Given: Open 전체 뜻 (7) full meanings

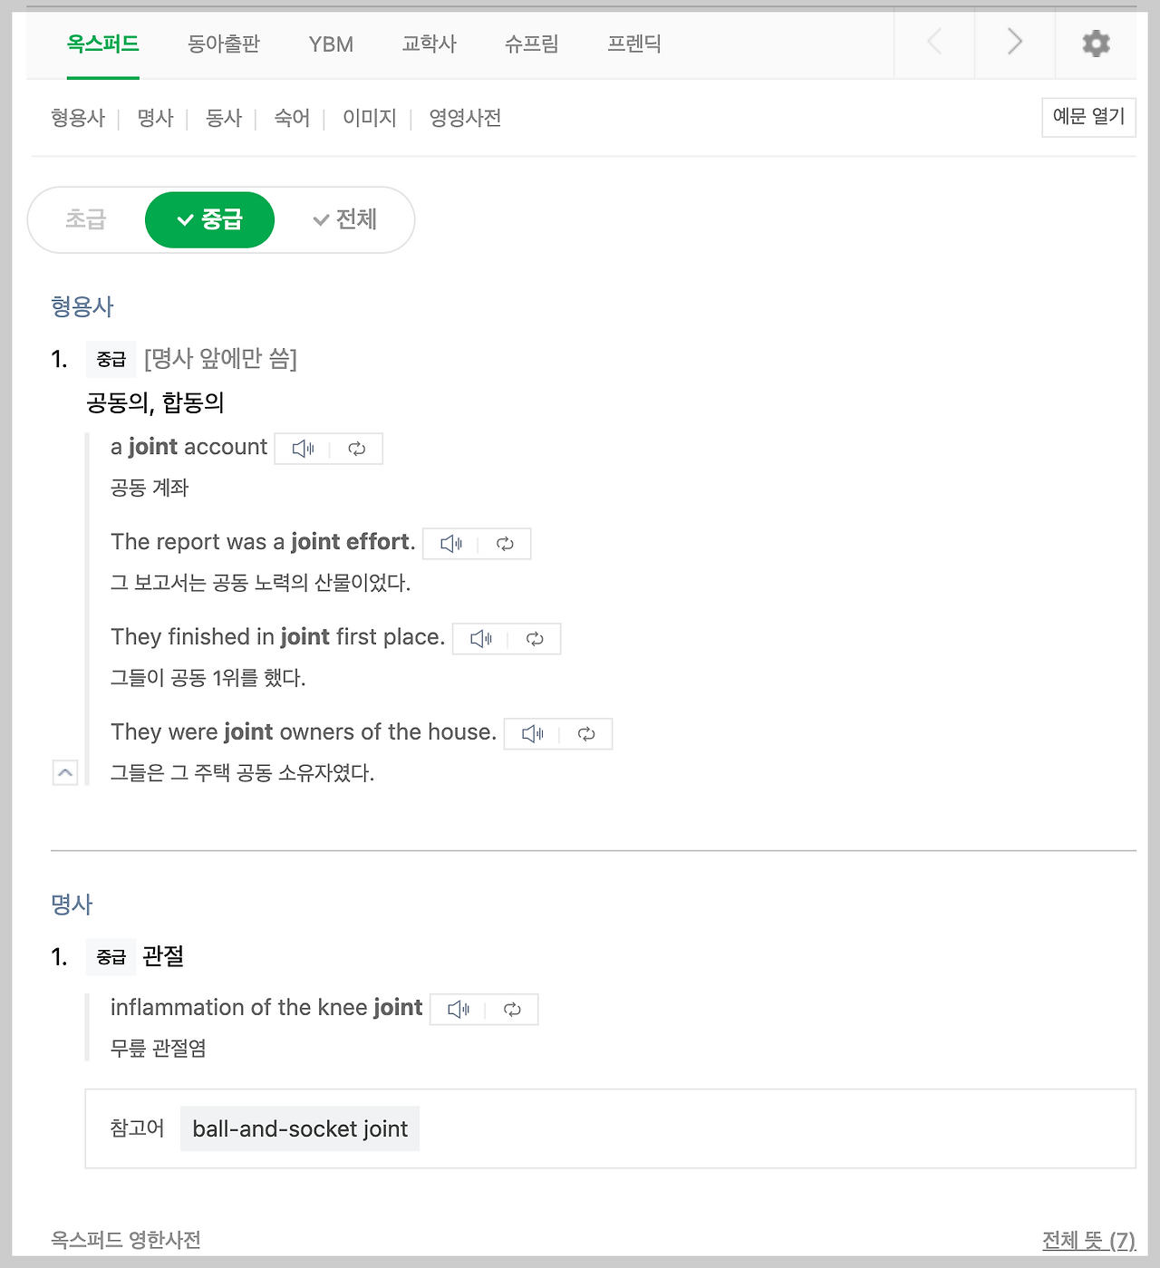Looking at the screenshot, I should 1087,1239.
